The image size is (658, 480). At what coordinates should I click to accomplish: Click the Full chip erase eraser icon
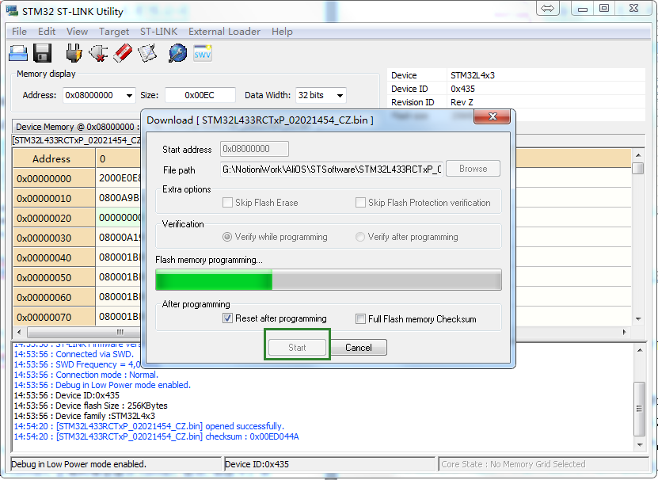(123, 54)
